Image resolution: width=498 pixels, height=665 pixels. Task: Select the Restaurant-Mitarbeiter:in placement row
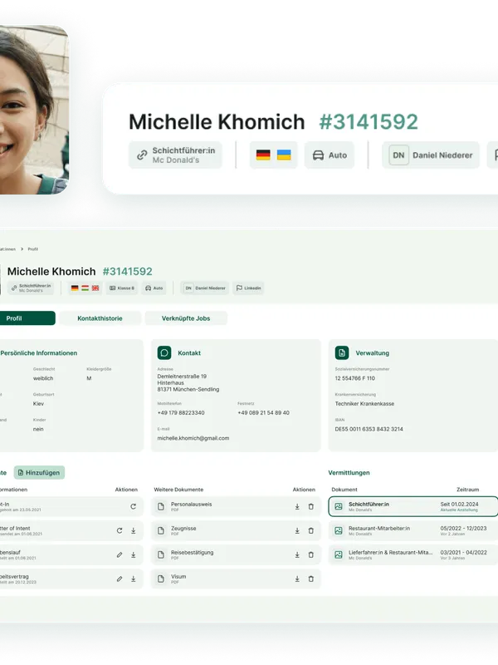point(413,530)
